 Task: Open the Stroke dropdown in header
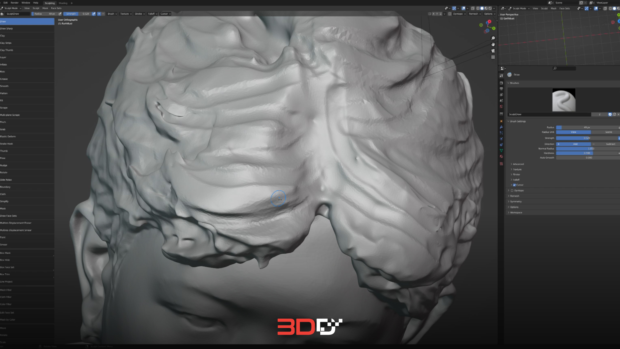140,14
